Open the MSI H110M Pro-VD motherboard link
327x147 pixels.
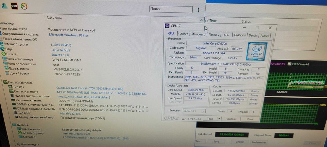click(102, 92)
